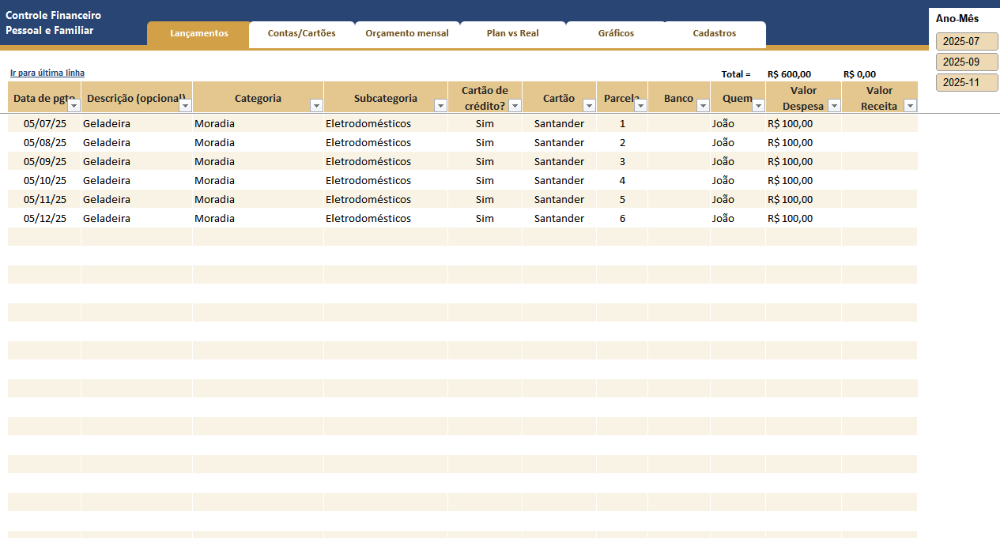Screen dimensions: 1000x538
Task: Open the Subcategoria filter arrow
Action: click(x=441, y=106)
